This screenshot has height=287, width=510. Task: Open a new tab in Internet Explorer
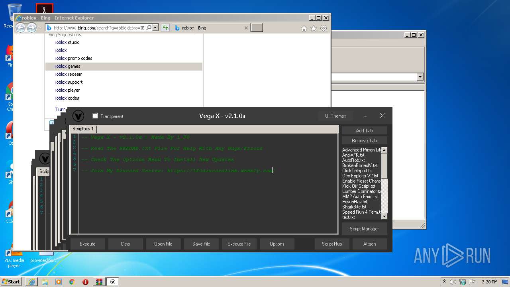point(257,28)
